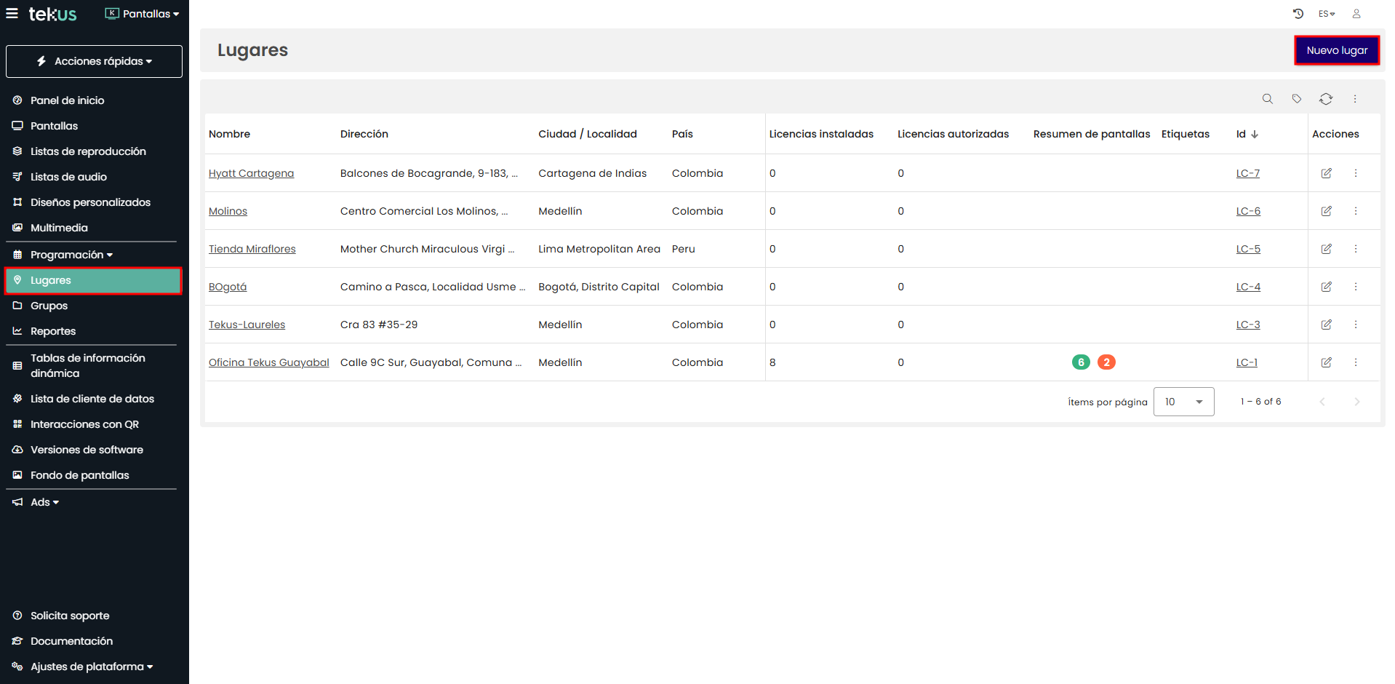Viewport: 1395px width, 684px height.
Task: Click the green 6 screens badge
Action: 1081,362
